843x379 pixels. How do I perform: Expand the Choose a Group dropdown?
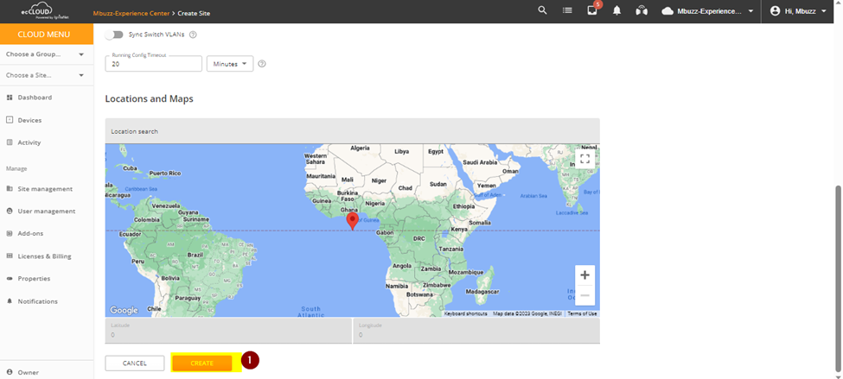tap(46, 54)
